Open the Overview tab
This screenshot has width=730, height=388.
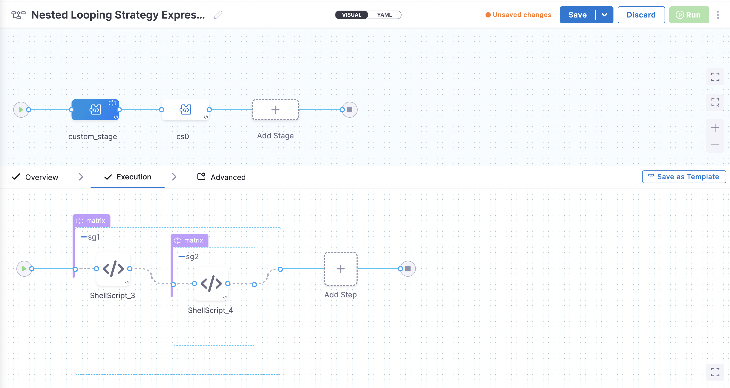(41, 177)
